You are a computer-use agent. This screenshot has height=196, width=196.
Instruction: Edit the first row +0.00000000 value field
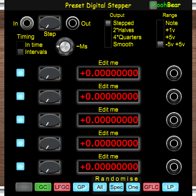[108, 73]
